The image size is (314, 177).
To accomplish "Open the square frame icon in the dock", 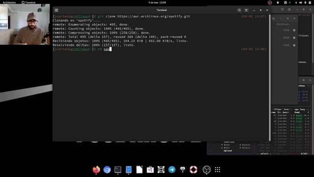I will 161,170.
